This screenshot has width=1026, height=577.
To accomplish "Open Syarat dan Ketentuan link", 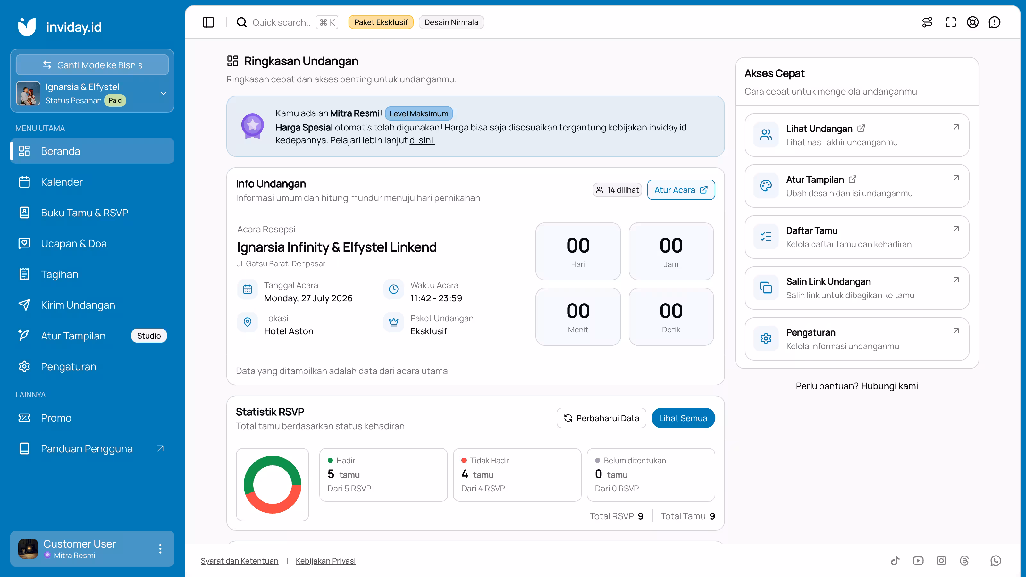I will coord(240,561).
